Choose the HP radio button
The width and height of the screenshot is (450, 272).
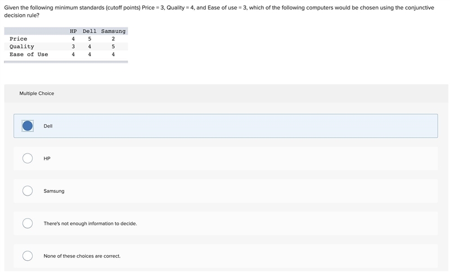coord(28,158)
